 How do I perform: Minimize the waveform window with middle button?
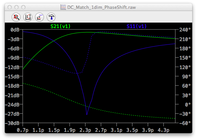(16, 7)
